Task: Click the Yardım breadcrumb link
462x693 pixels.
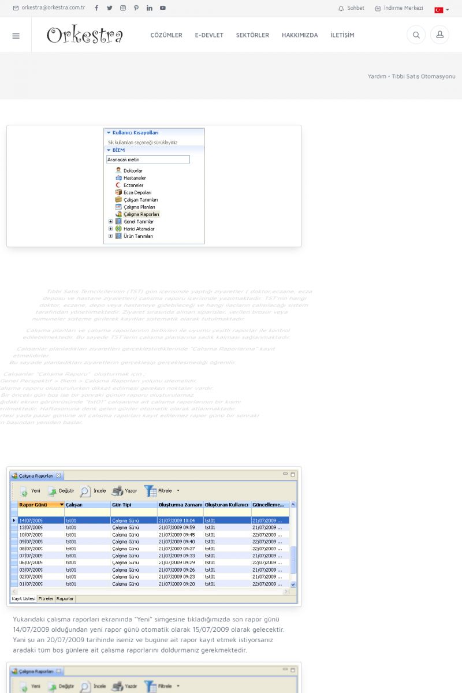Action: click(377, 76)
